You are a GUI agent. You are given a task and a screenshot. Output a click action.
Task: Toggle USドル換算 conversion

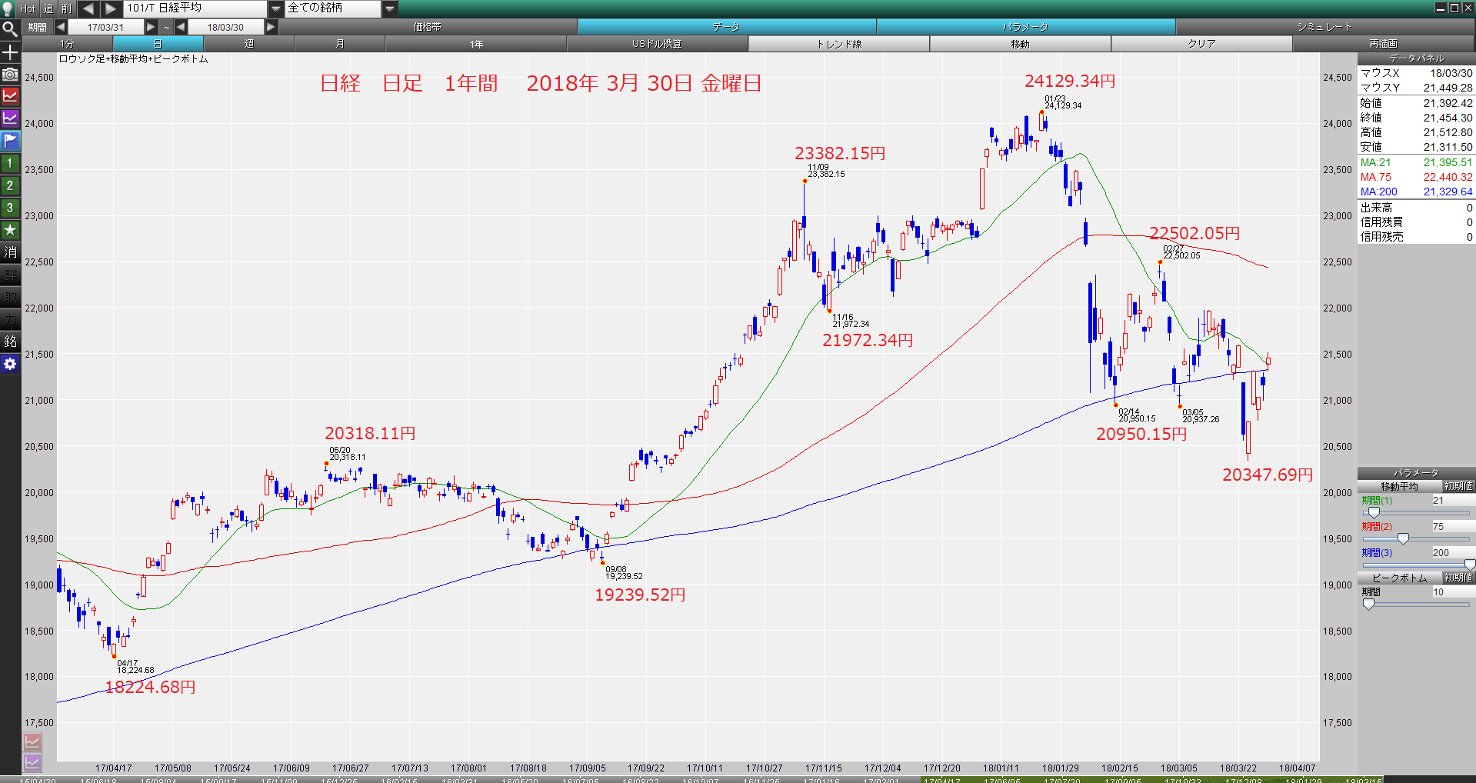(657, 44)
